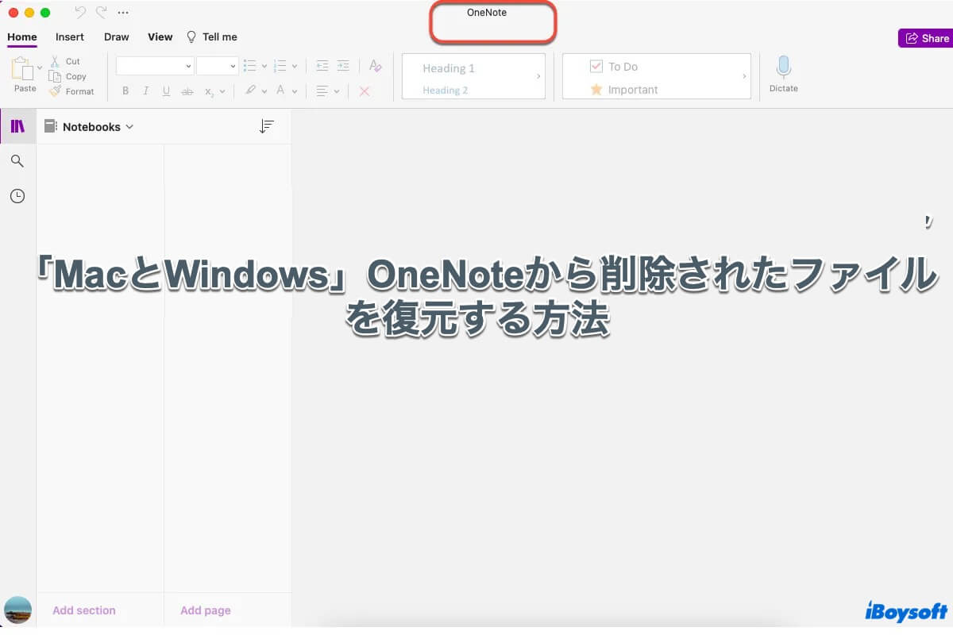Screen dimensions: 953x635
Task: Apply the Important star tag
Action: pos(623,90)
